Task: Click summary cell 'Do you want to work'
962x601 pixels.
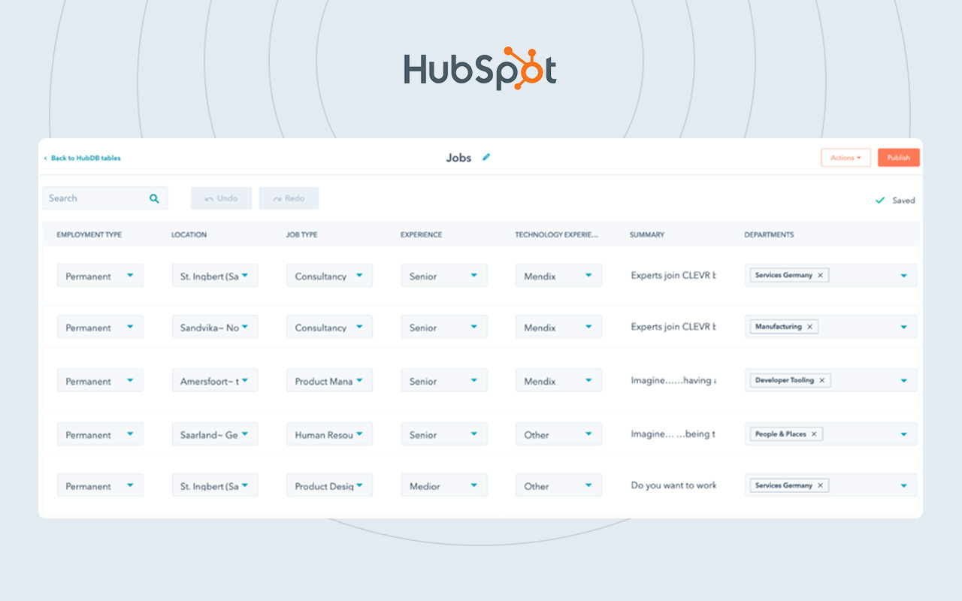Action: click(x=673, y=485)
